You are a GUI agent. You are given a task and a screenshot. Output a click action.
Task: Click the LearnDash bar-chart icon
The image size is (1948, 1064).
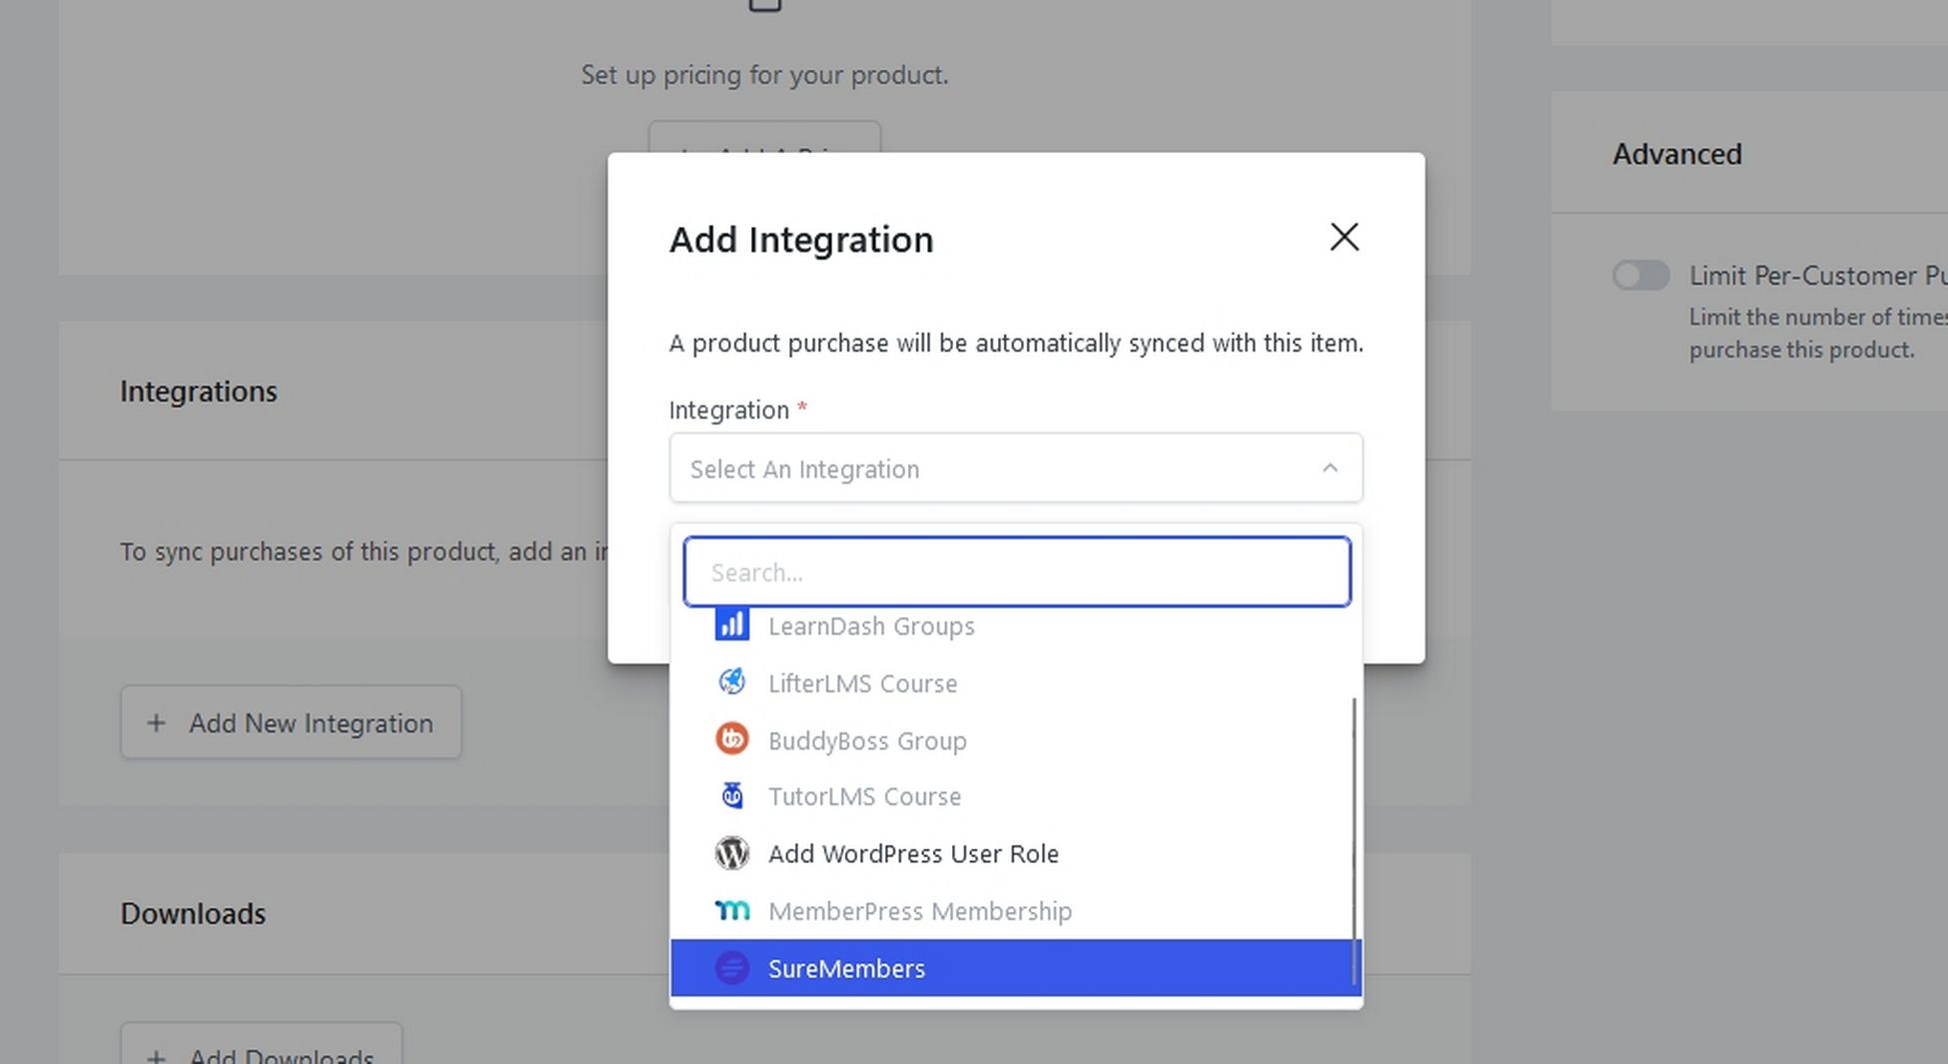pyautogui.click(x=732, y=623)
